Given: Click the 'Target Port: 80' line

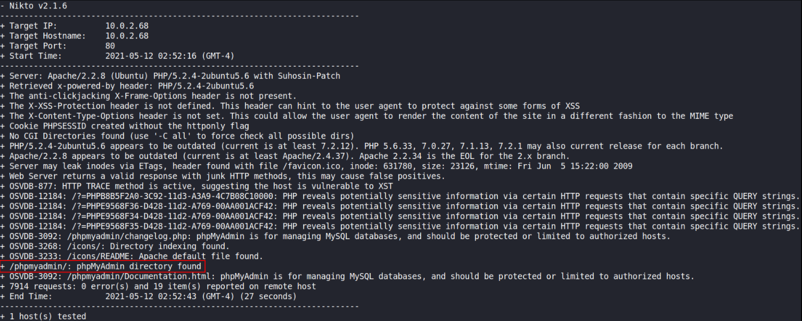Looking at the screenshot, I should (57, 46).
